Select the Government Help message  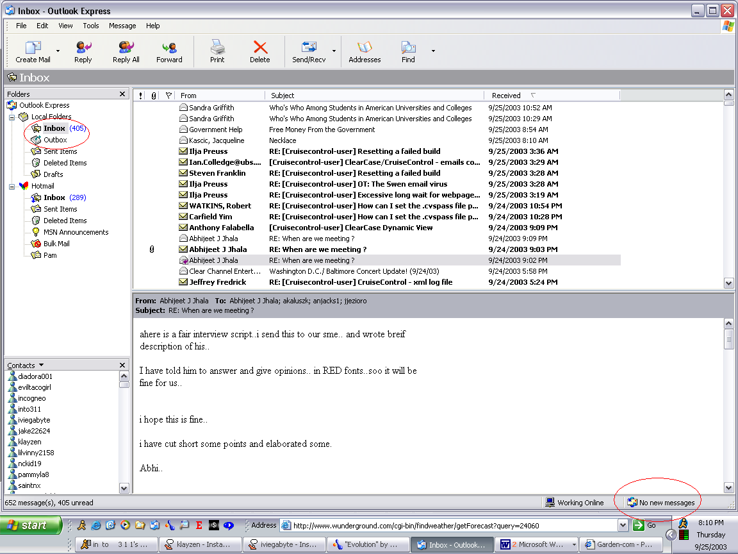click(x=377, y=130)
